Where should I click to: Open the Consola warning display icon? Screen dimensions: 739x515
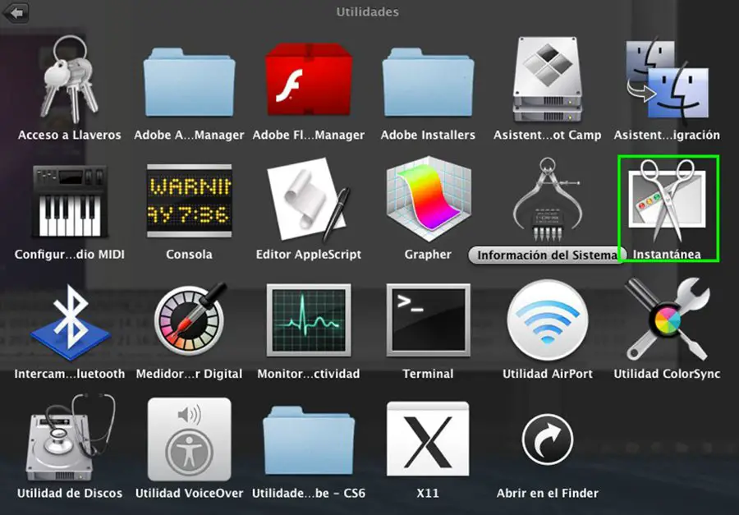click(x=189, y=201)
